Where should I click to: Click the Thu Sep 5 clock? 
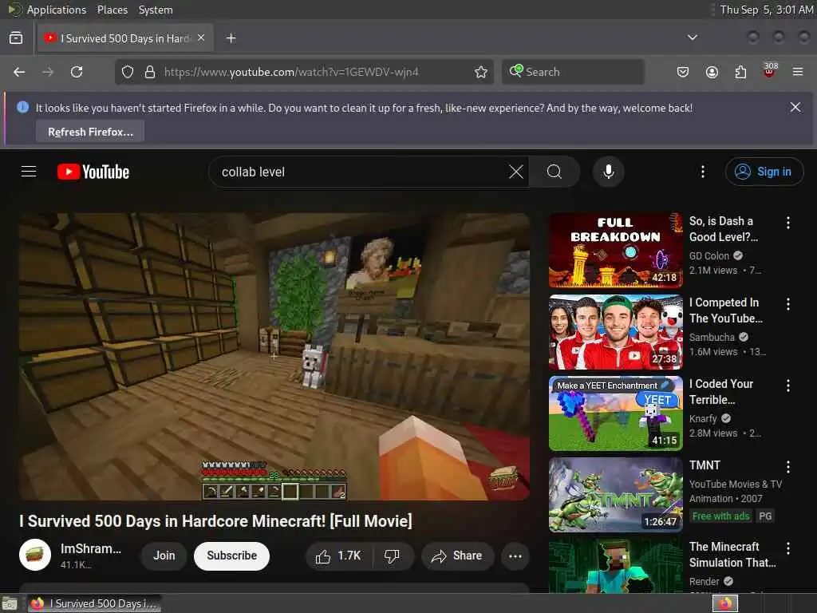(767, 10)
